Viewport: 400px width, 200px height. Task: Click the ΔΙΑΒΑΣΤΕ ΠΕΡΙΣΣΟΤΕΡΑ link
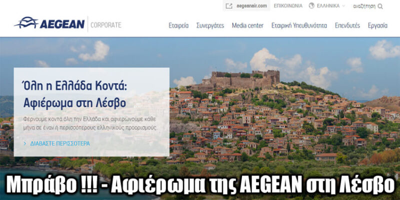coord(60,143)
